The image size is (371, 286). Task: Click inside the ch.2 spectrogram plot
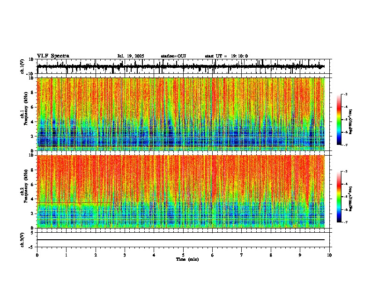point(180,192)
